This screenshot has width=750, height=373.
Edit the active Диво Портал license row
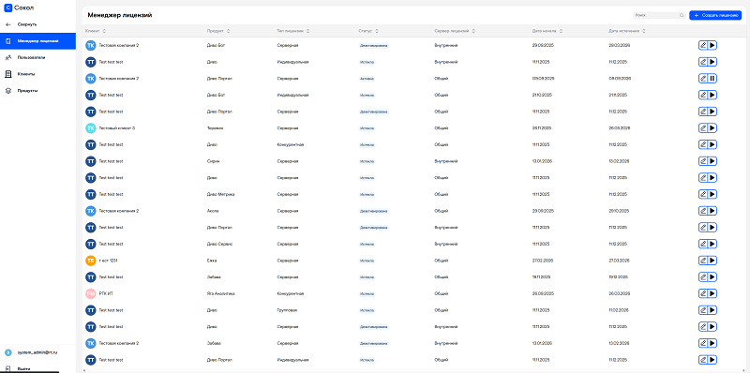pos(702,79)
